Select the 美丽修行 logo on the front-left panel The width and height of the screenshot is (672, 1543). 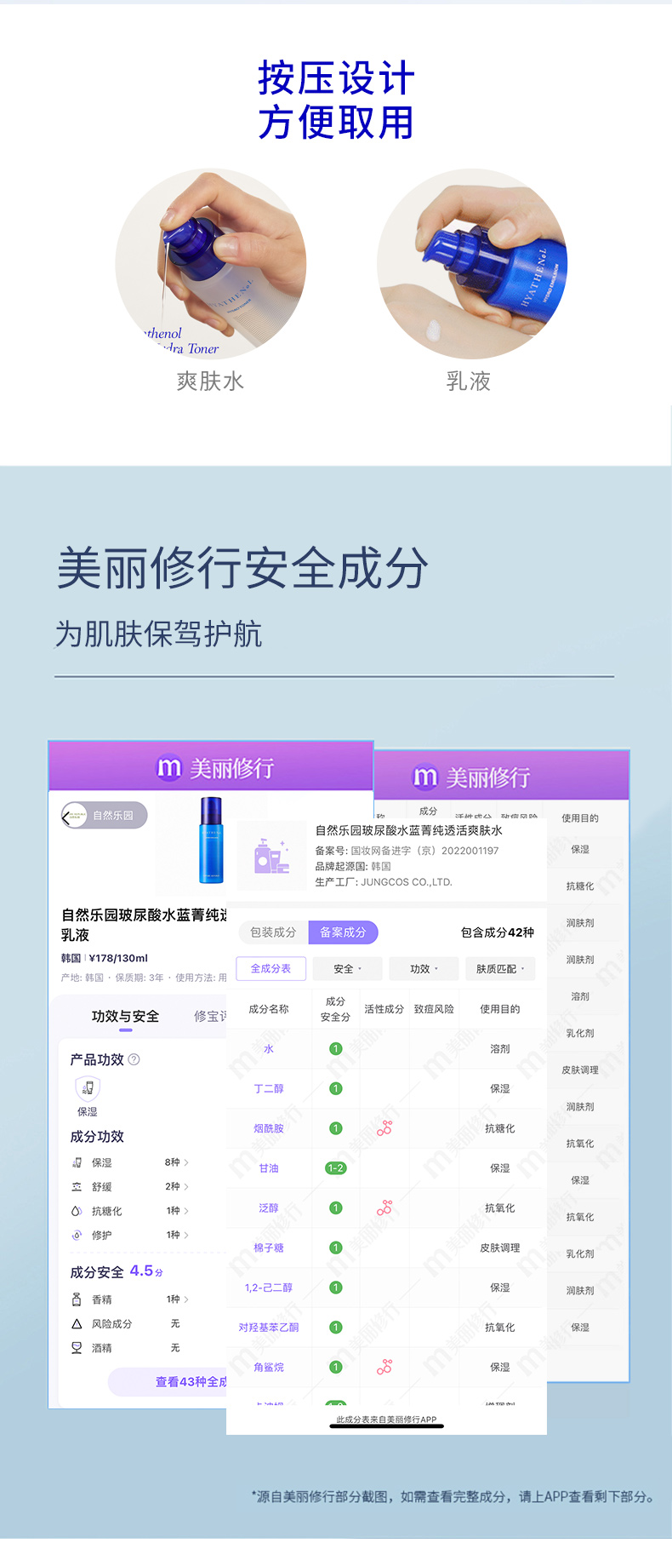pyautogui.click(x=216, y=768)
